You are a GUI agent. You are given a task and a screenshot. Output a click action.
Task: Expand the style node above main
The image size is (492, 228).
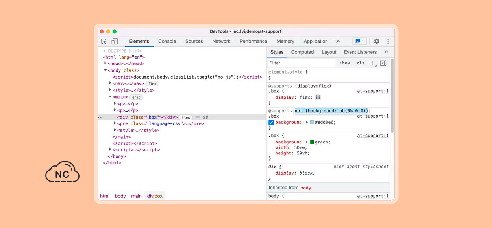[x=110, y=90]
